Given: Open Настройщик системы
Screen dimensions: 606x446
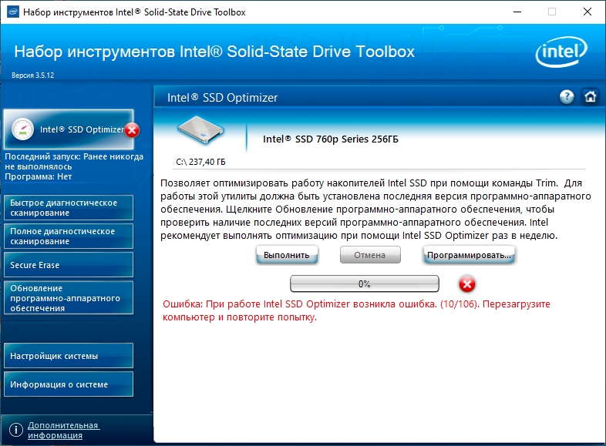Looking at the screenshot, I should [x=69, y=356].
